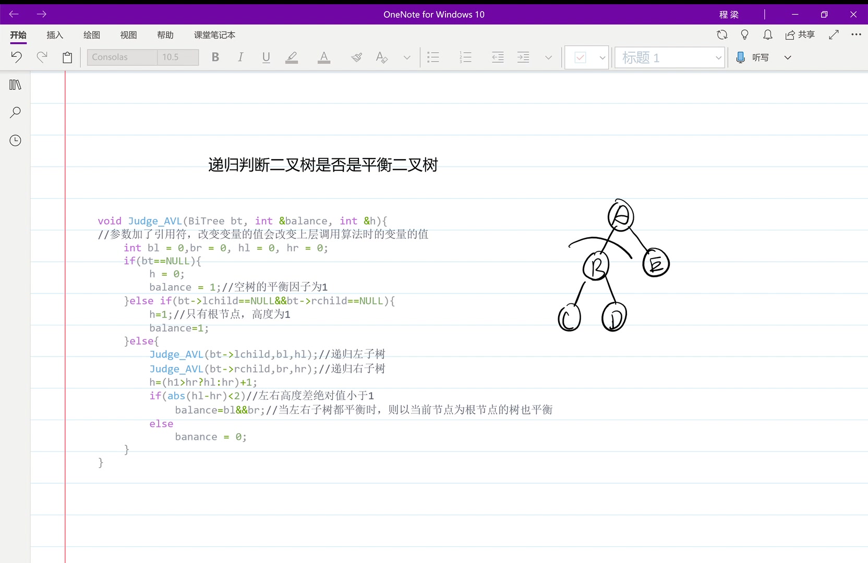The image size is (868, 563).
Task: Open search with the magnifier icon
Action: pos(16,112)
